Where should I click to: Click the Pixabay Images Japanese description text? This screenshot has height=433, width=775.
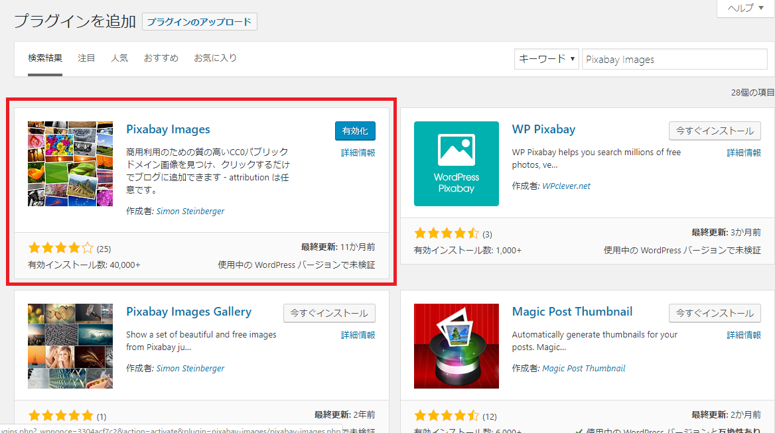coord(208,171)
